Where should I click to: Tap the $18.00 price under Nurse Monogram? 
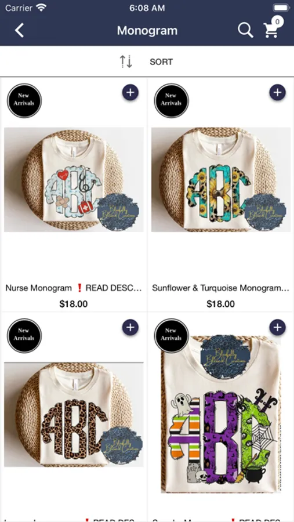[x=74, y=304]
